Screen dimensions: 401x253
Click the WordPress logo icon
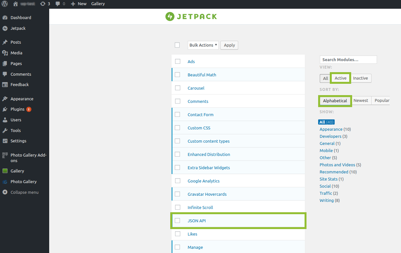click(x=5, y=4)
